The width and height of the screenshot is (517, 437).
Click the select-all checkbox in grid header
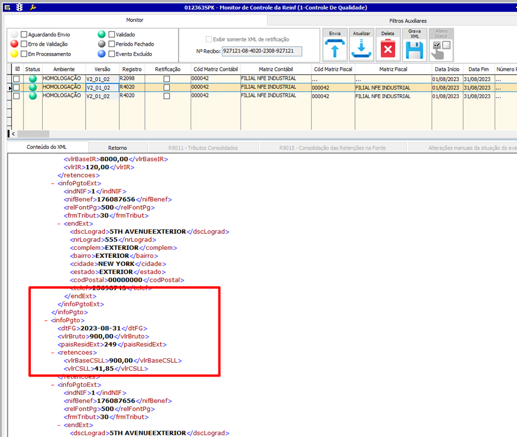click(x=18, y=69)
